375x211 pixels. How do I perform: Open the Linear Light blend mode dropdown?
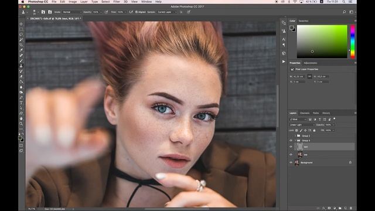302,125
